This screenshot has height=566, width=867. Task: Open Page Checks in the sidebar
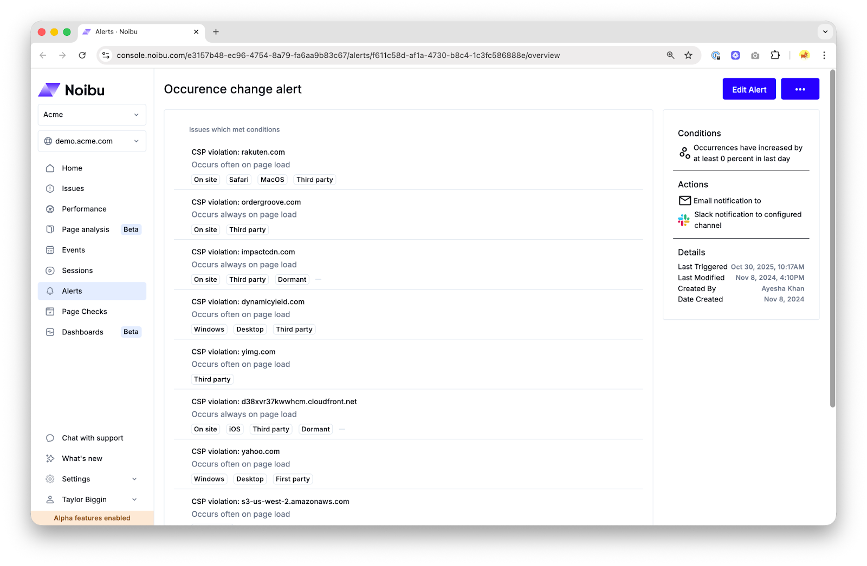tap(85, 312)
